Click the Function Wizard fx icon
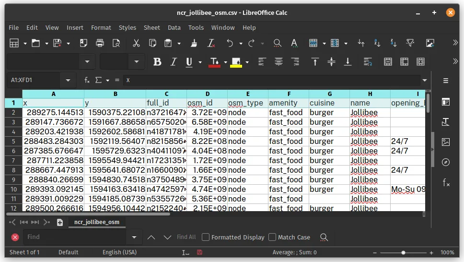464x262 pixels. (x=87, y=80)
